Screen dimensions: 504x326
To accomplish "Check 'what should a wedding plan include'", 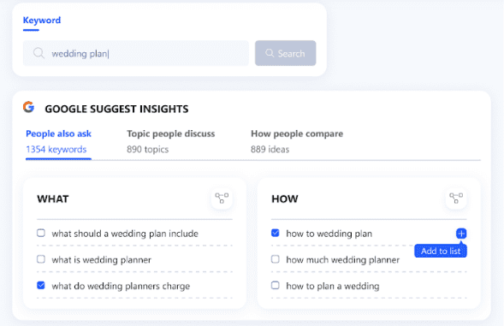I will [41, 233].
